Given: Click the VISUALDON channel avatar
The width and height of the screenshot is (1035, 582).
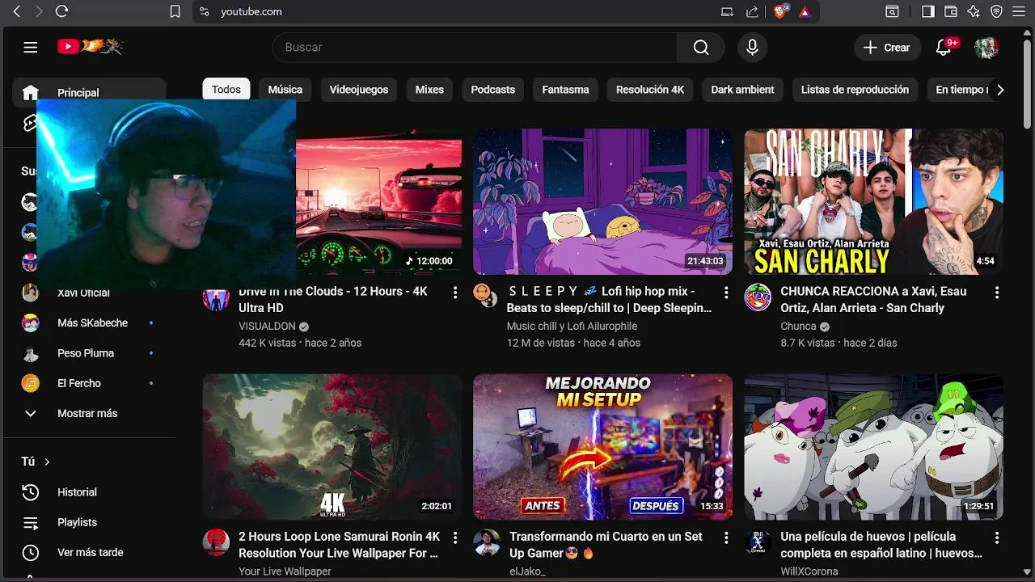Looking at the screenshot, I should (216, 297).
